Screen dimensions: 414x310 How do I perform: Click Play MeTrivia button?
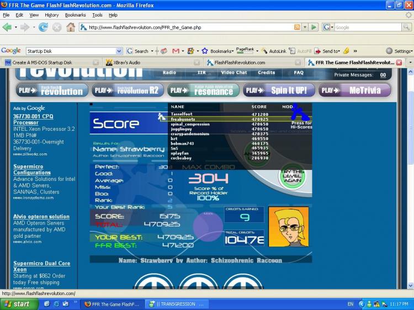click(354, 90)
